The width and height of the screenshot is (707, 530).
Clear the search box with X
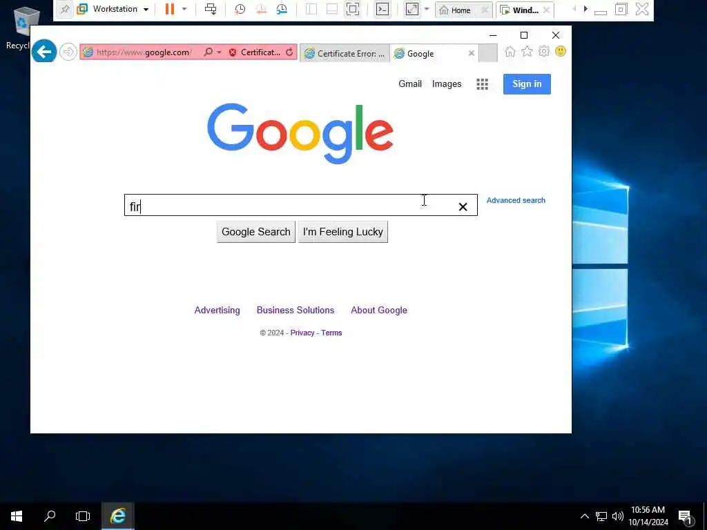click(463, 206)
